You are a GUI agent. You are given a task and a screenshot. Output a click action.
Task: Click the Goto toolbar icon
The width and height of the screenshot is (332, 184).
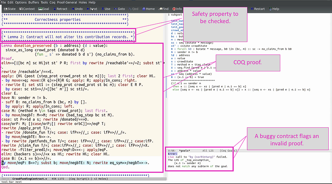120,9
